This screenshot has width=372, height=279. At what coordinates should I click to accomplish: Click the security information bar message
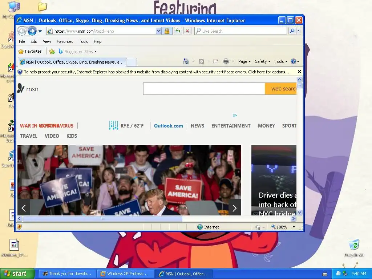pos(157,72)
